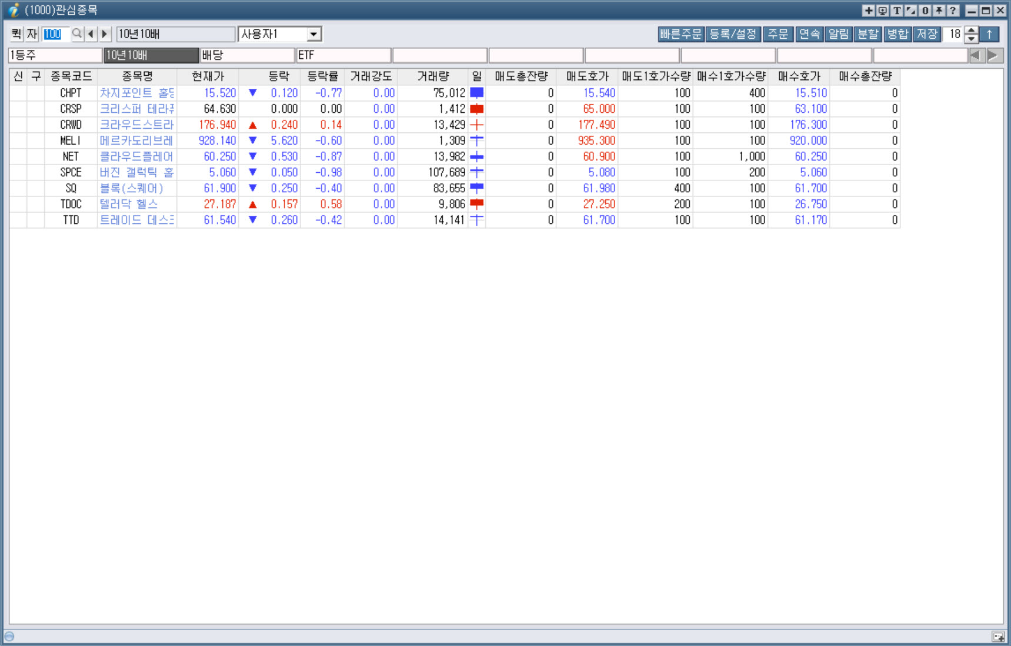Increase row count with up stepper
The image size is (1011, 646).
972,31
